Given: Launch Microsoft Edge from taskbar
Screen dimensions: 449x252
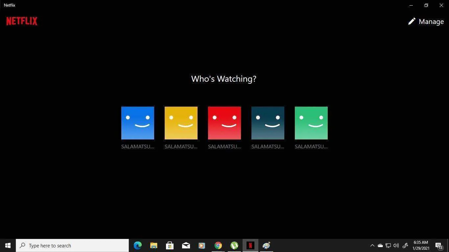Looking at the screenshot, I should (x=138, y=245).
